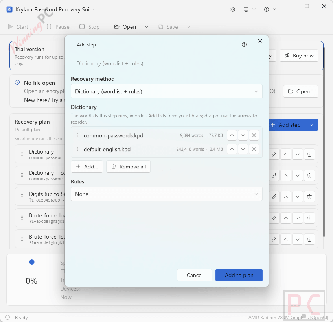Click the Open toolbar button
Viewport: 333px width, 322px height.
[x=125, y=27]
